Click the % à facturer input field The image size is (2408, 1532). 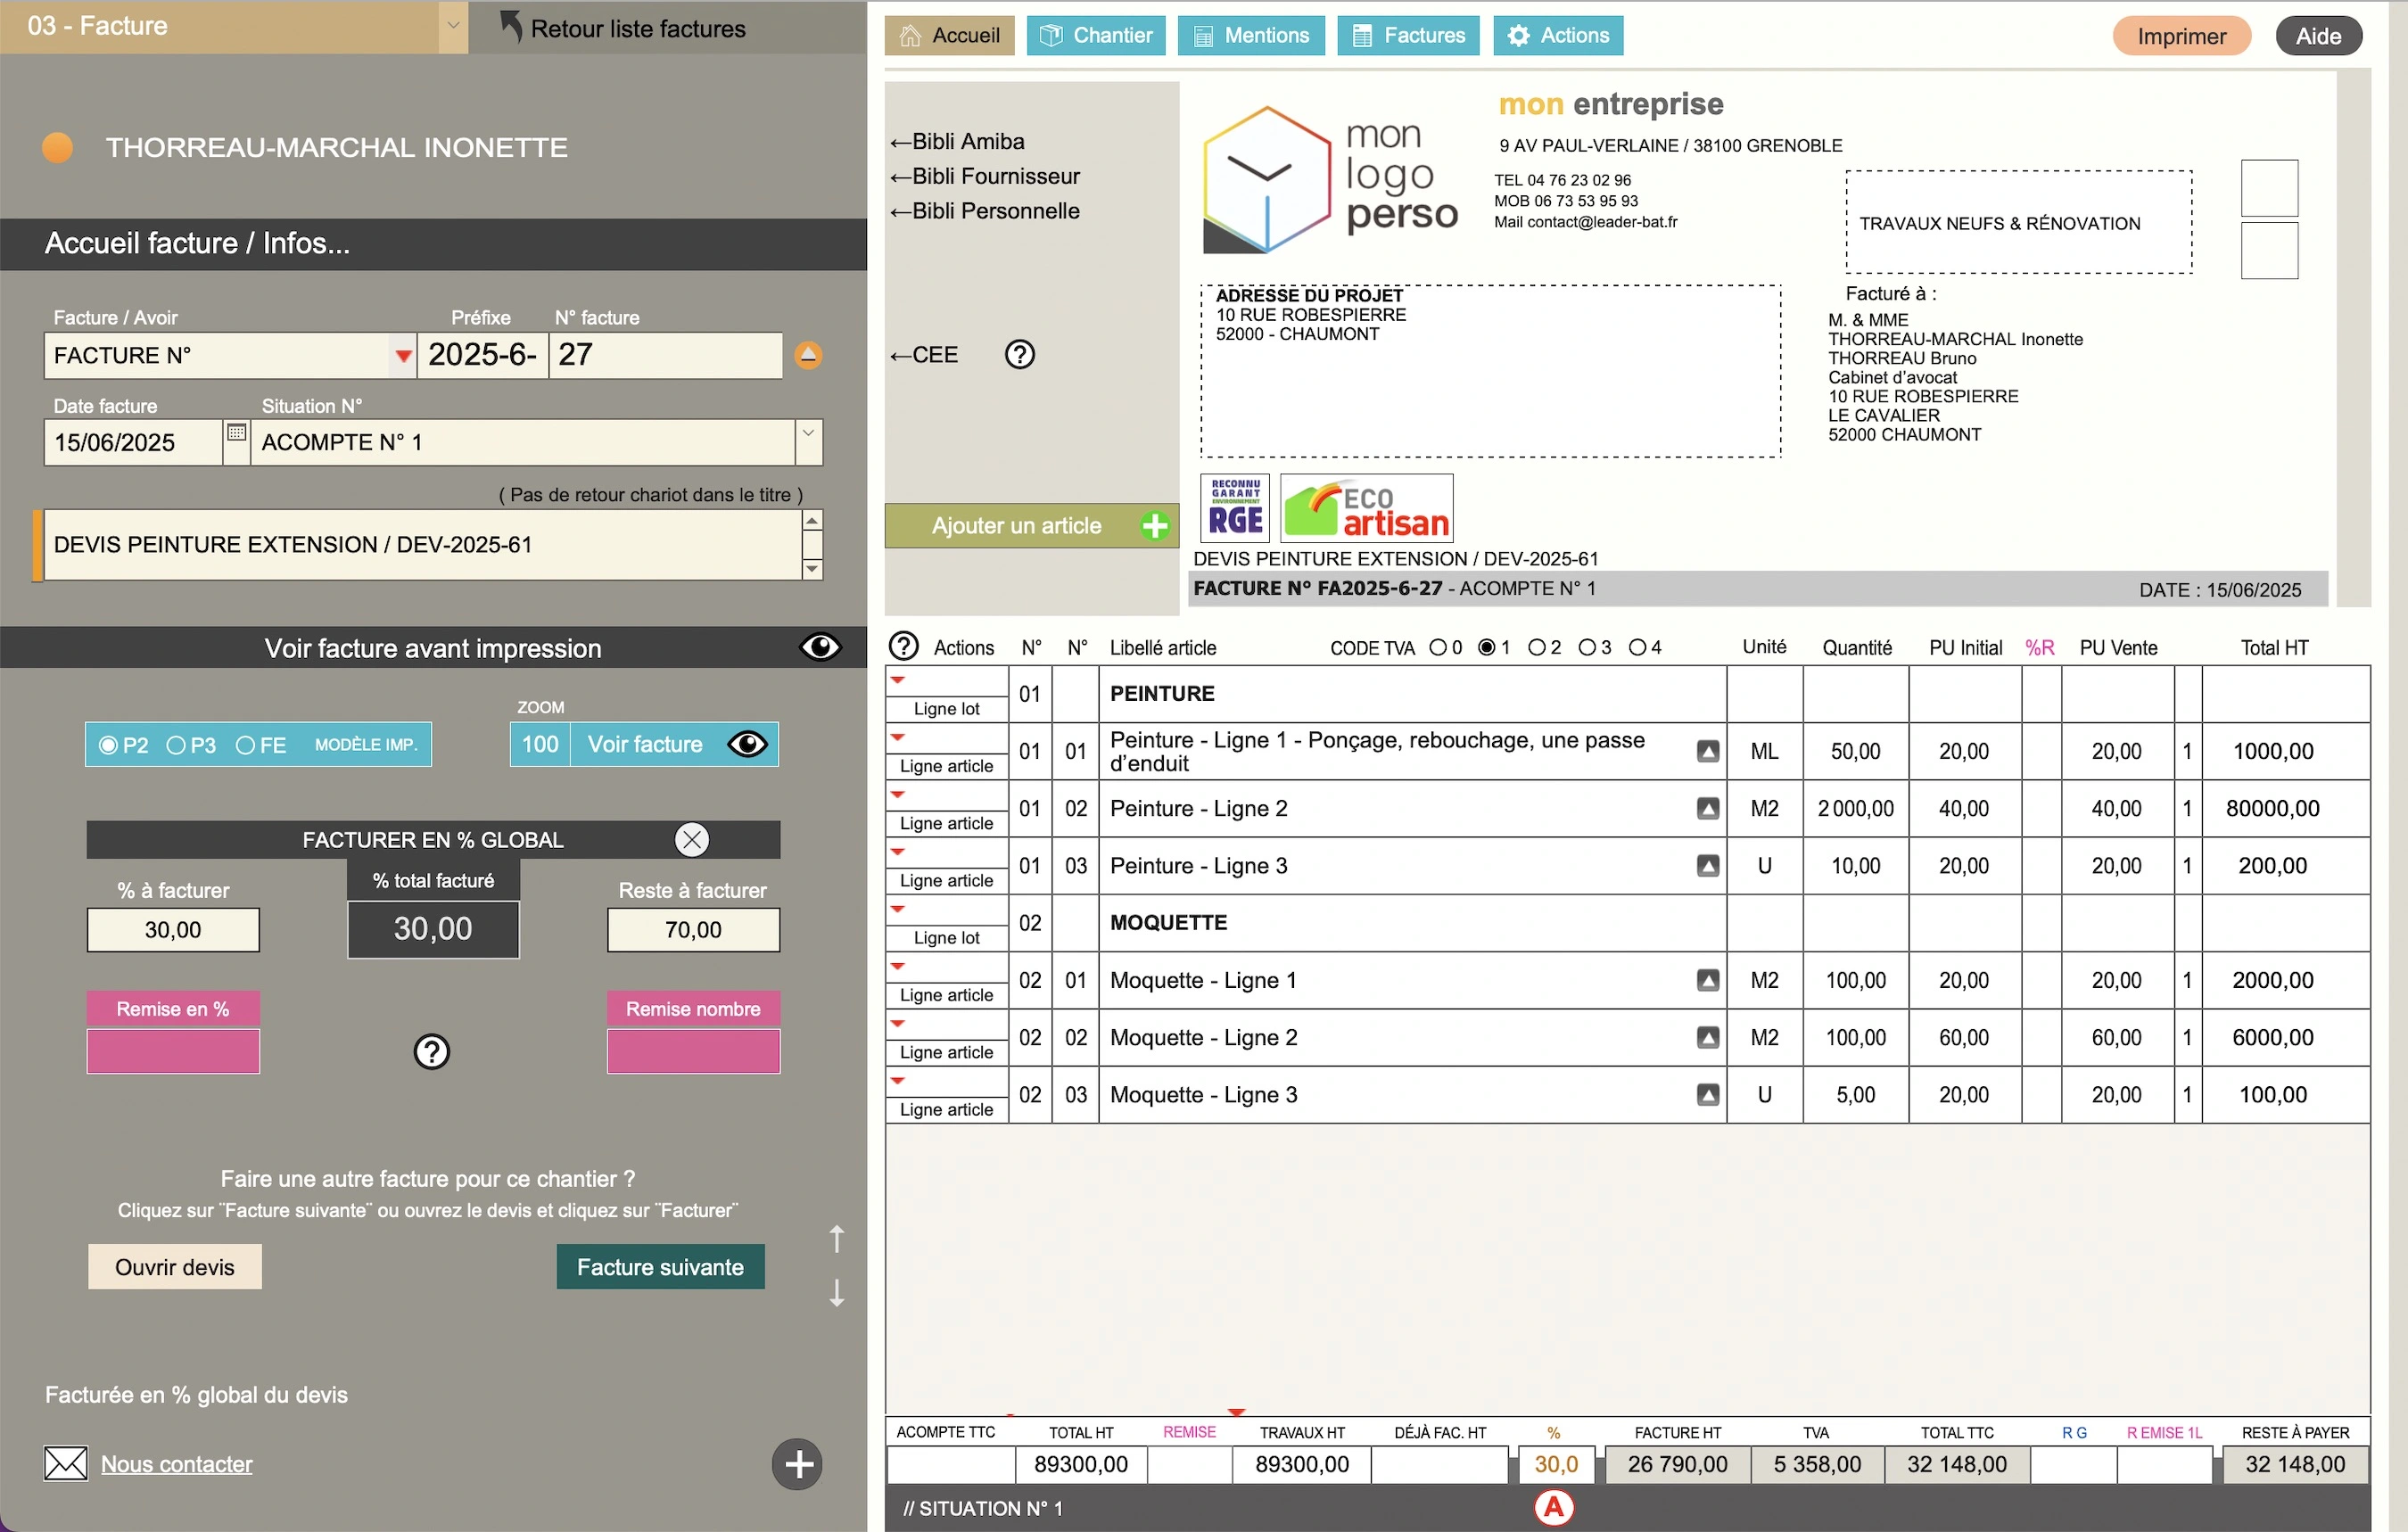pos(173,930)
